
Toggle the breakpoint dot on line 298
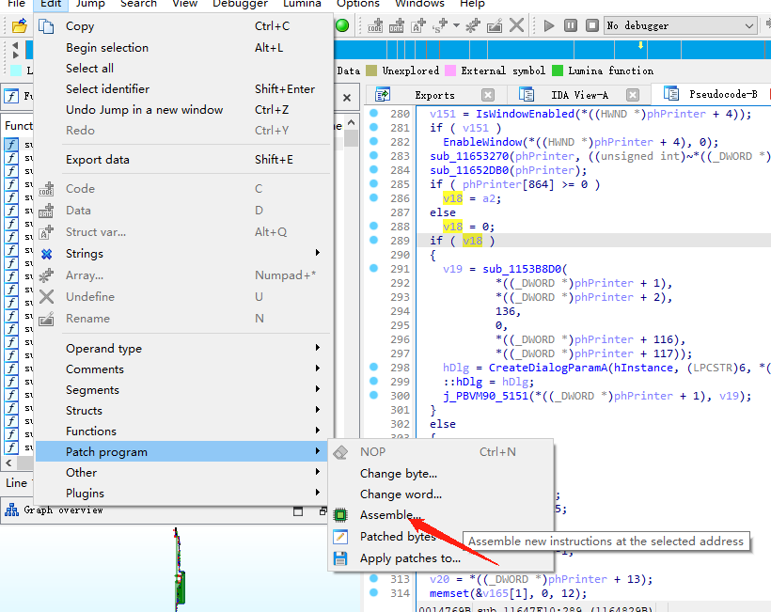pos(373,368)
